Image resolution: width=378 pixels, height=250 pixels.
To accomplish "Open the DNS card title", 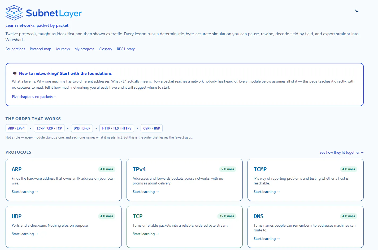I will [258, 216].
